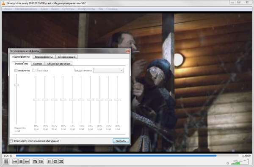Mute audio via speaker icon
This screenshot has width=254, height=167.
228,163
